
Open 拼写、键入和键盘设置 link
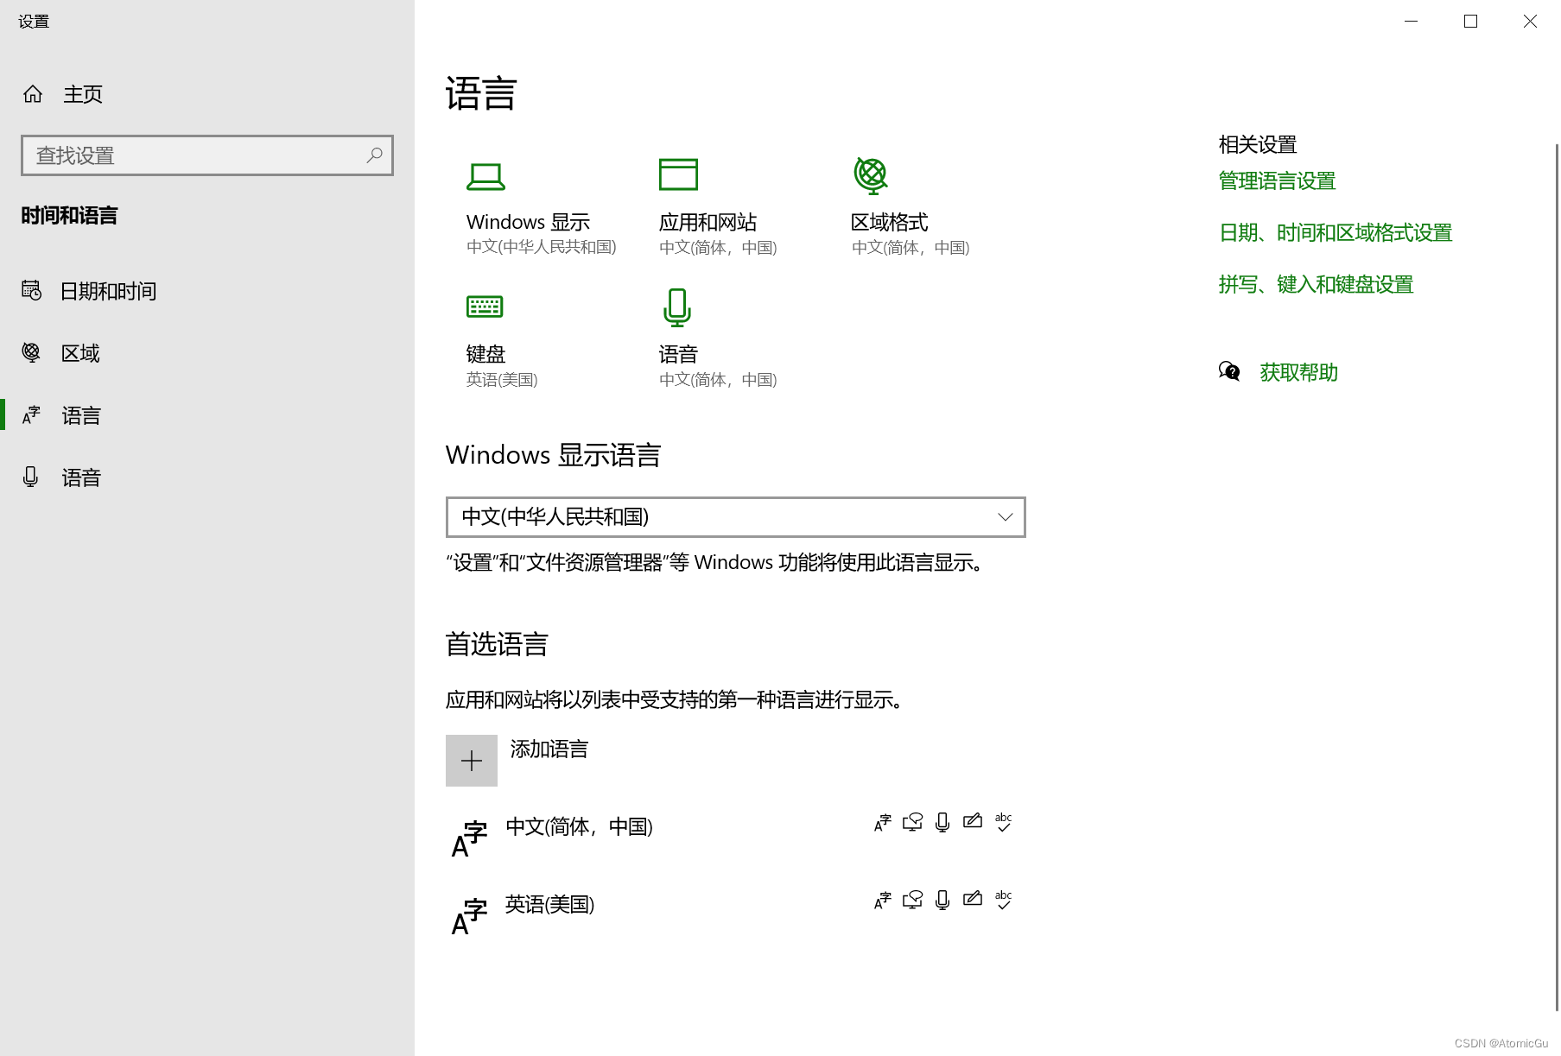point(1316,284)
